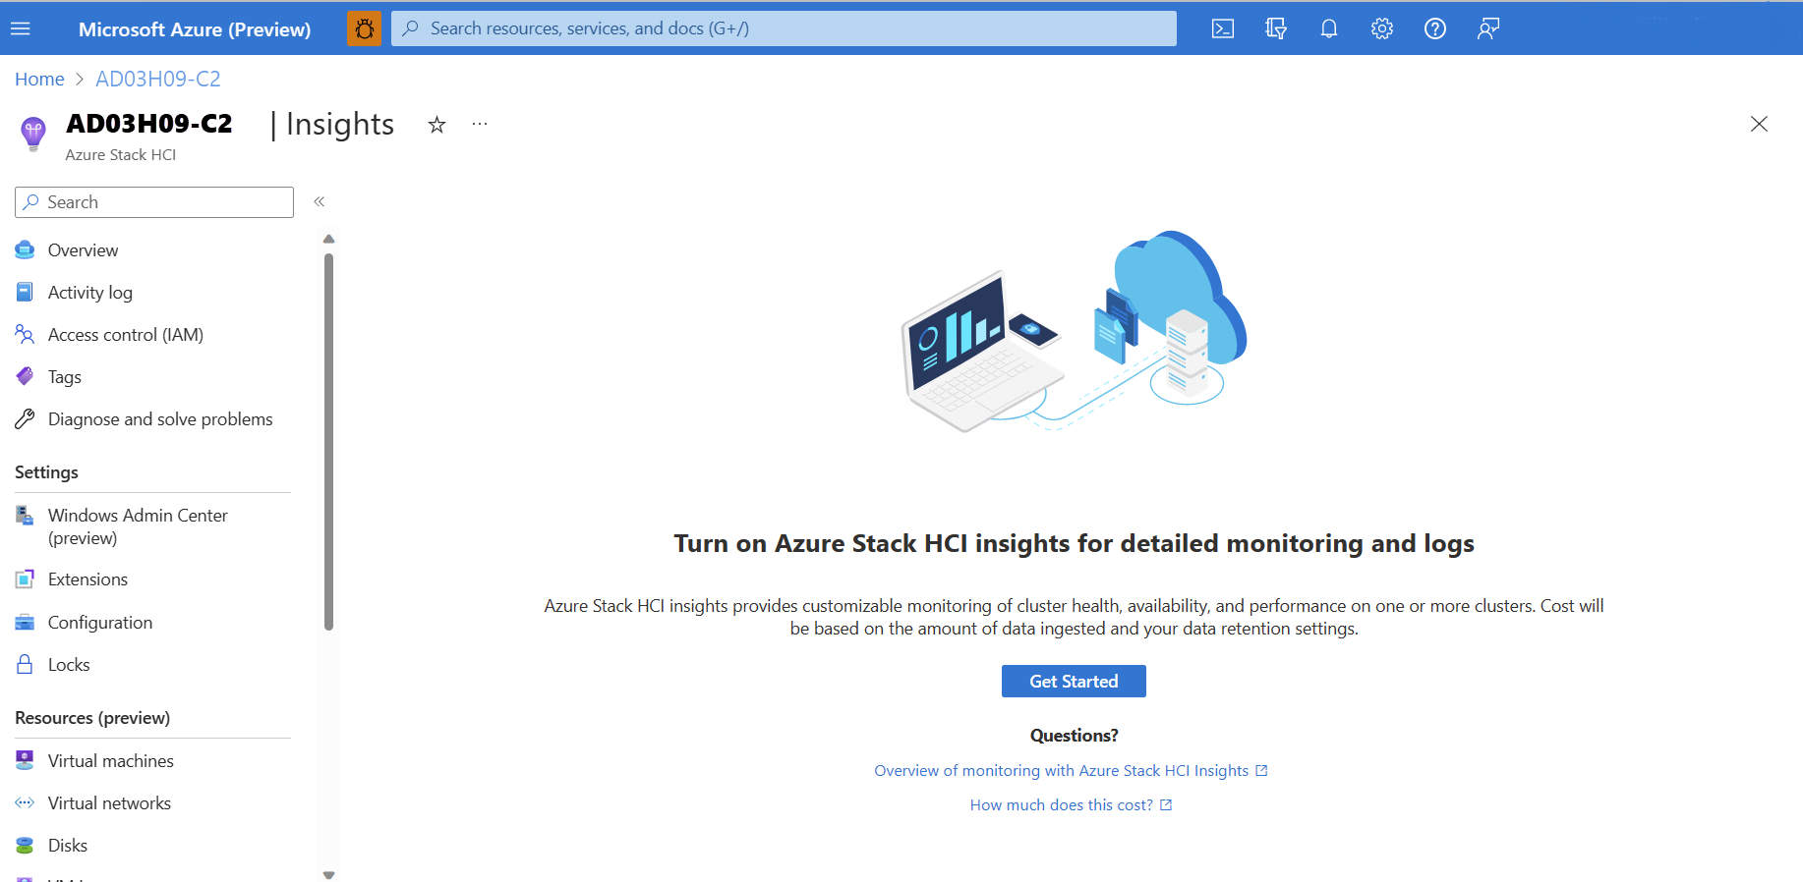The width and height of the screenshot is (1803, 882).
Task: Click the Virtual machines icon
Action: click(x=25, y=760)
